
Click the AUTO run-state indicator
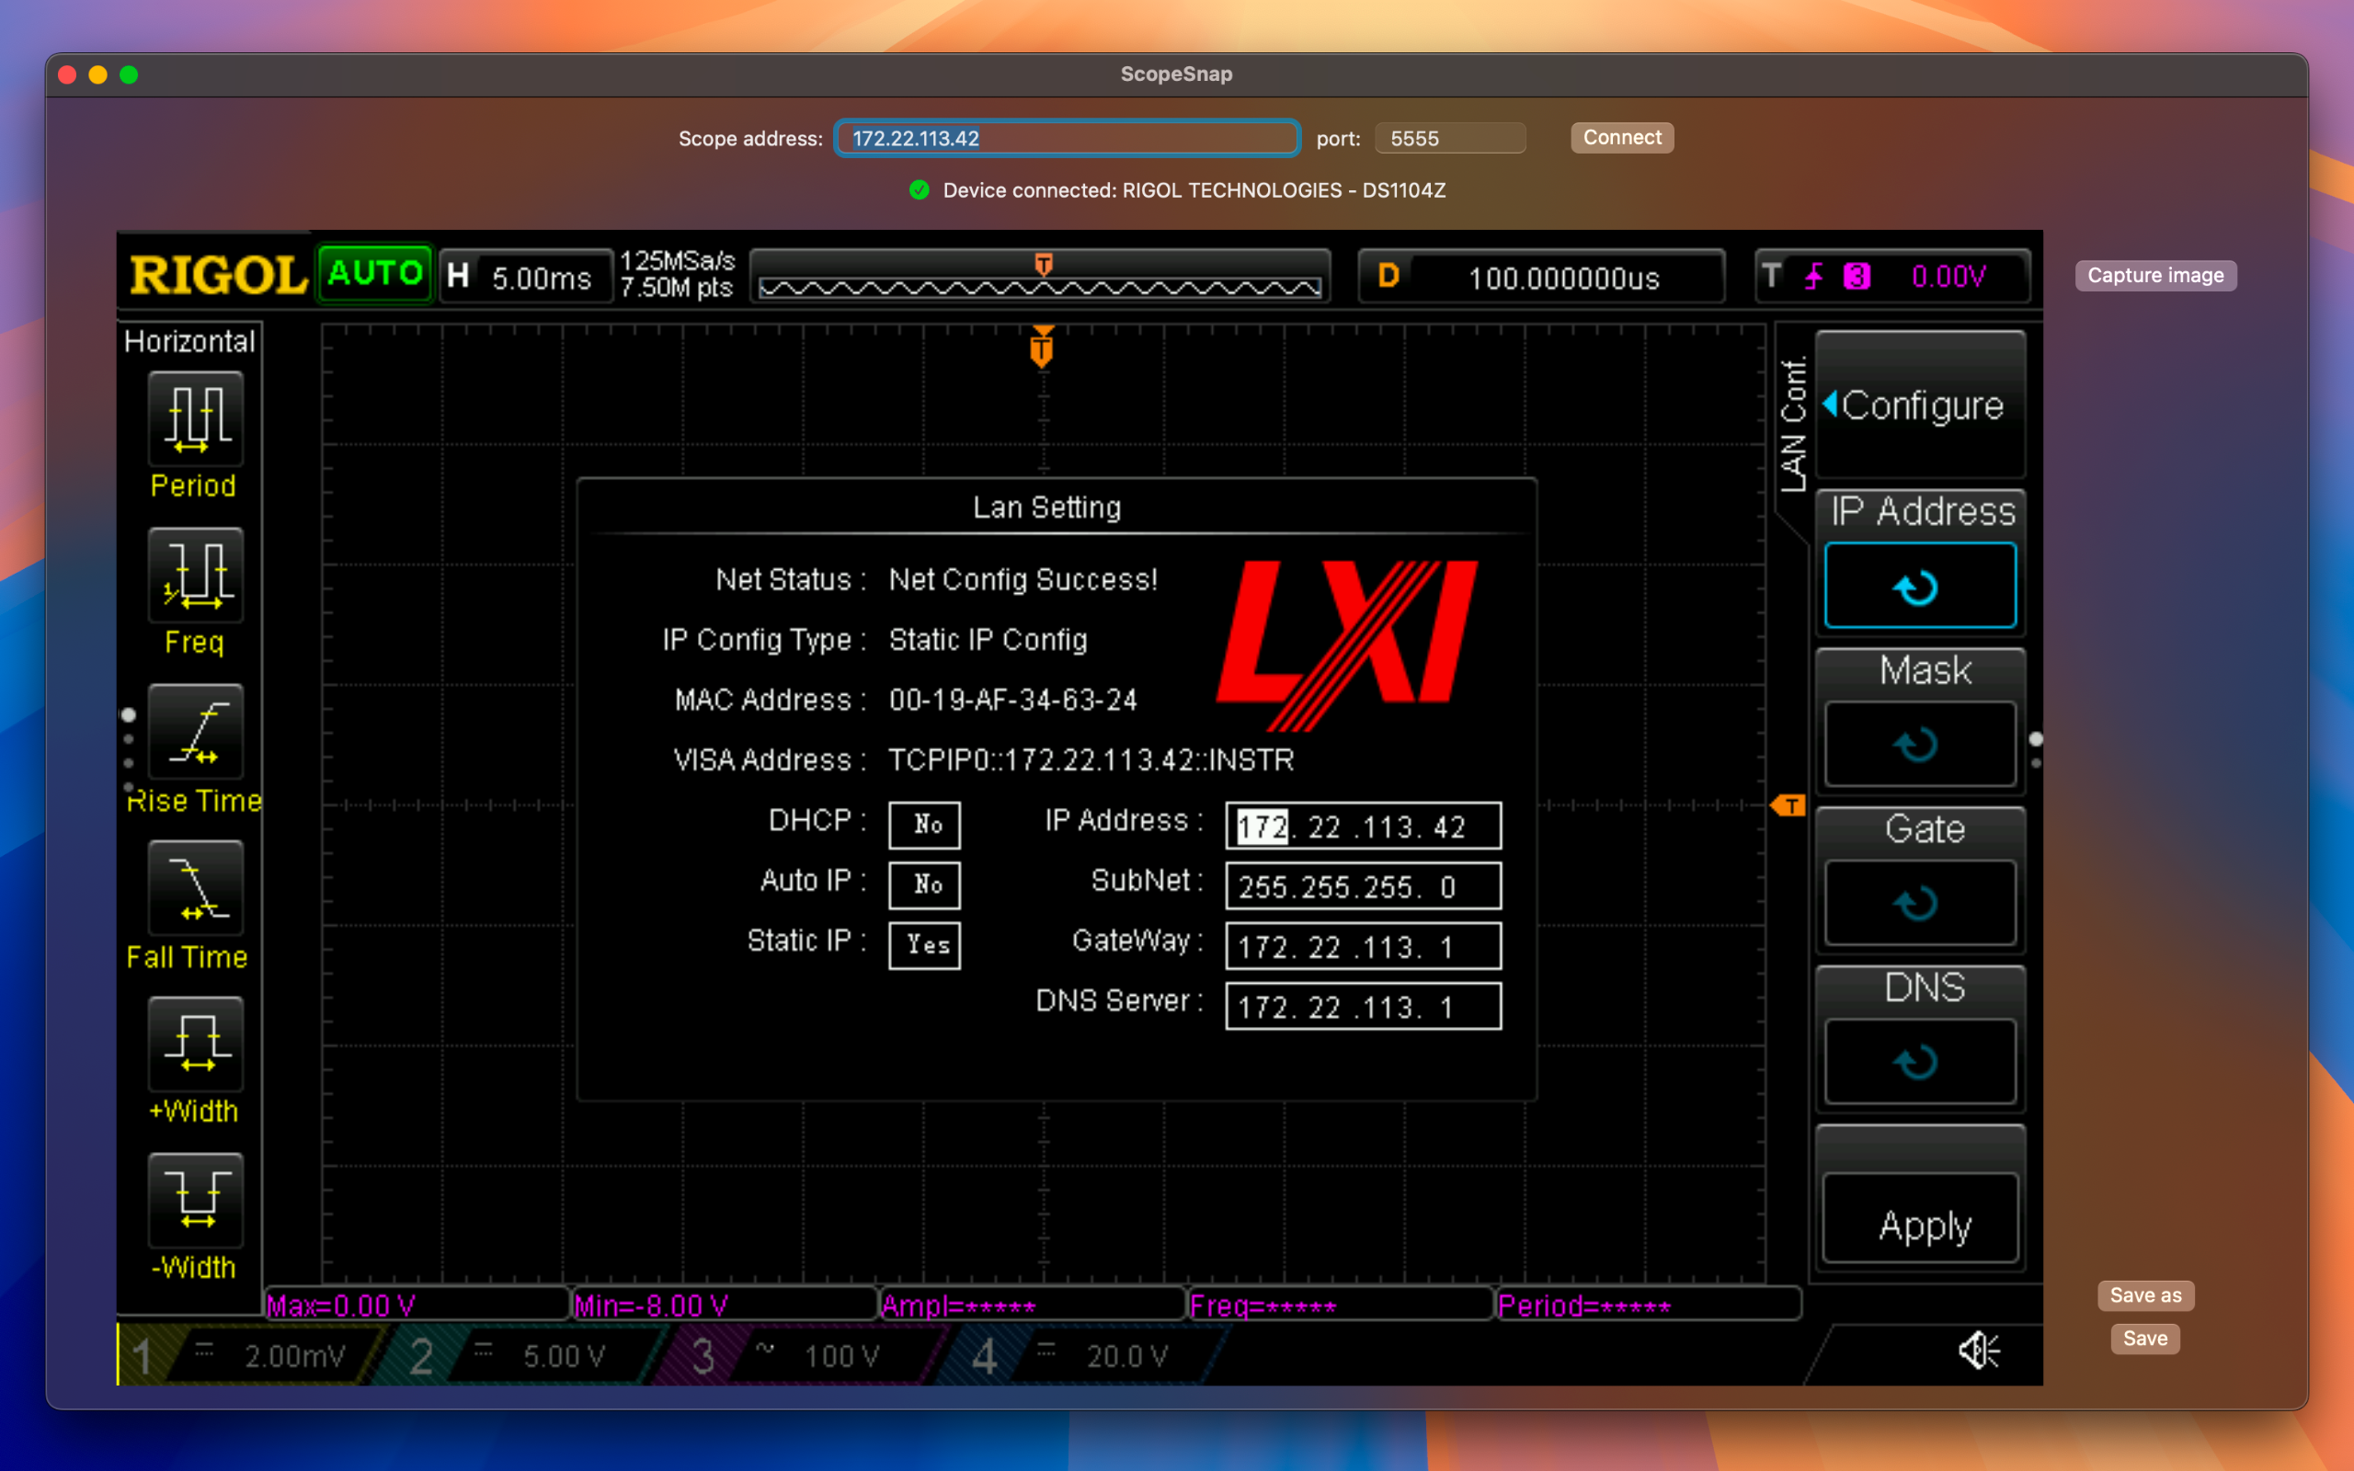[375, 273]
